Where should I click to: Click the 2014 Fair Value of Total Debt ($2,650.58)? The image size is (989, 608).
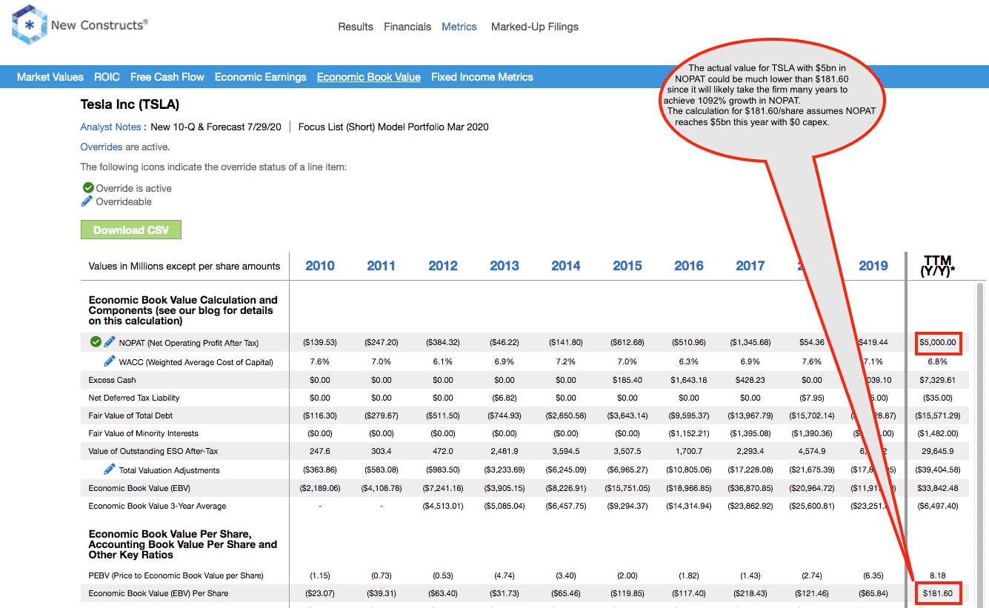(x=566, y=415)
